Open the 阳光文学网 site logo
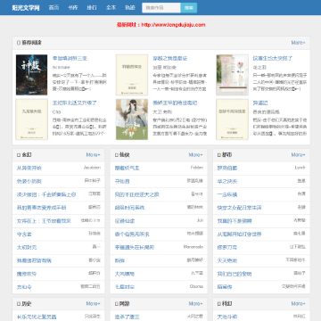 (x=26, y=8)
